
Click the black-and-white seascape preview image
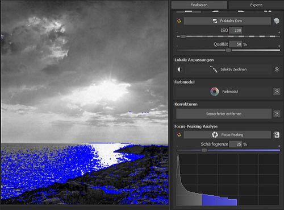coord(85,102)
